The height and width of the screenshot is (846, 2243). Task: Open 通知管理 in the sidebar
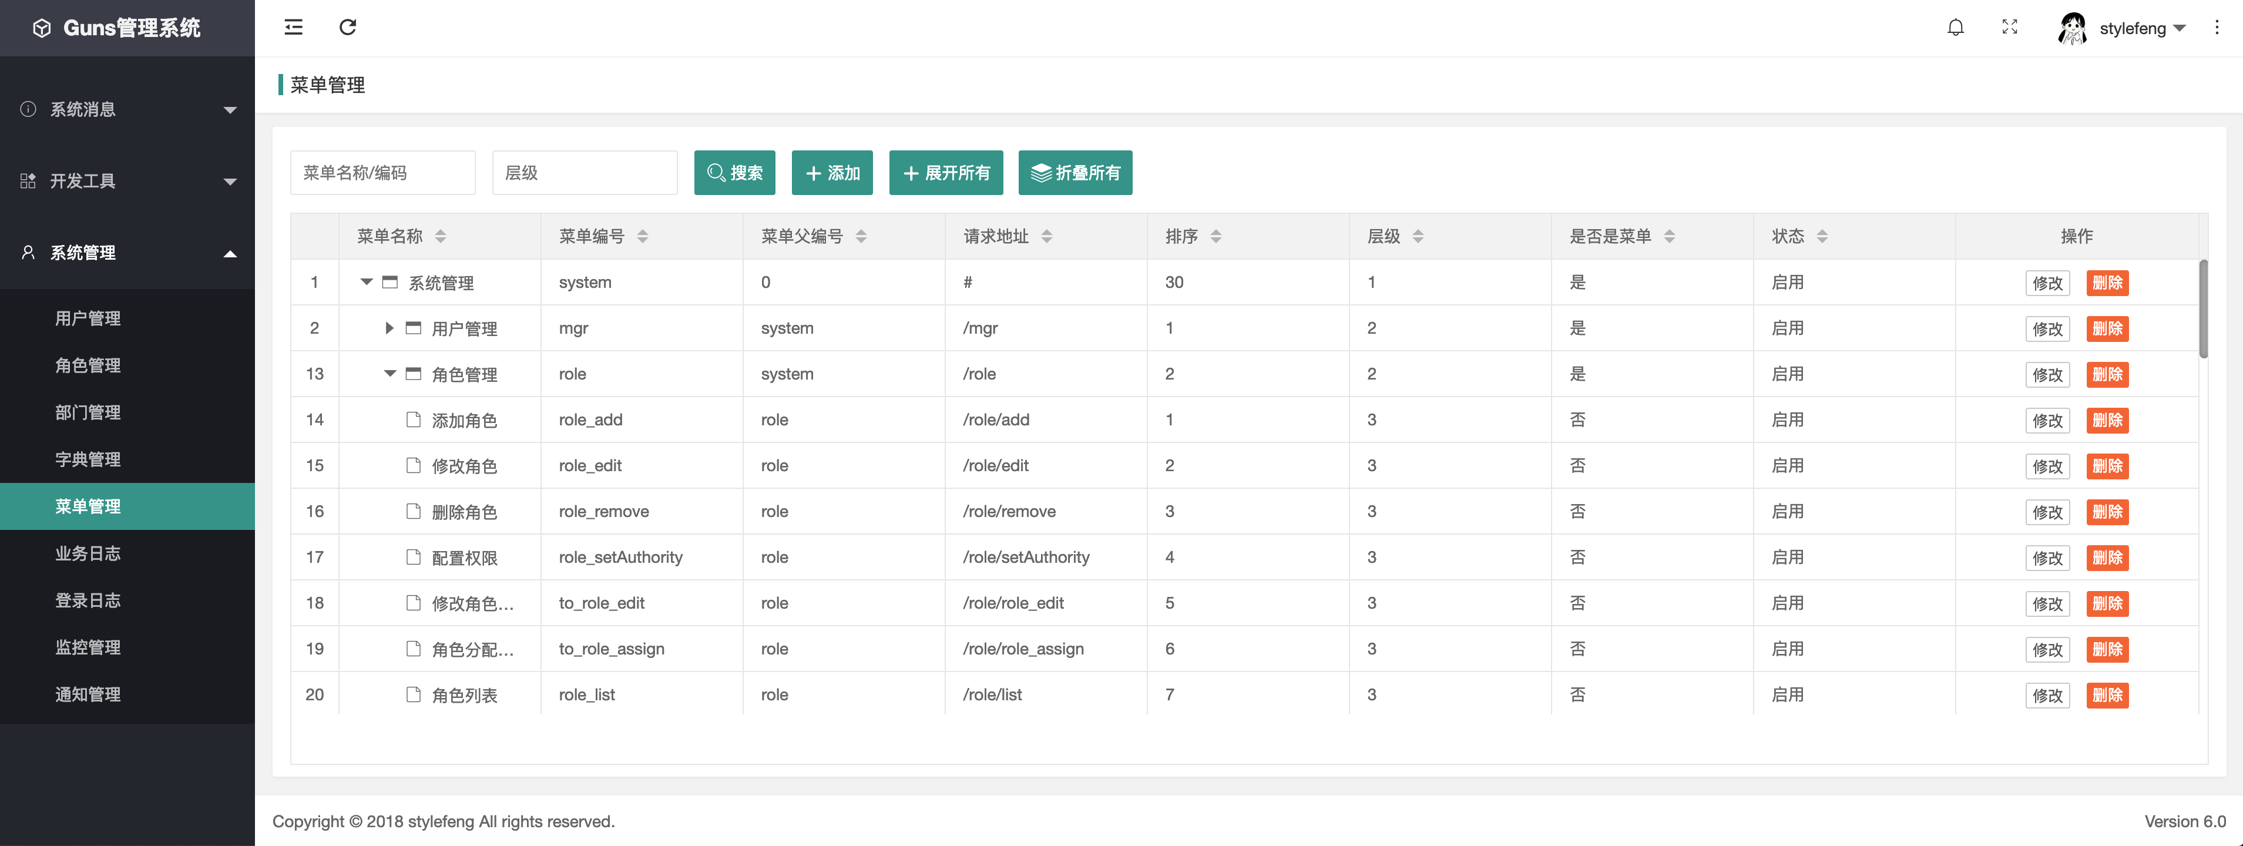[127, 694]
